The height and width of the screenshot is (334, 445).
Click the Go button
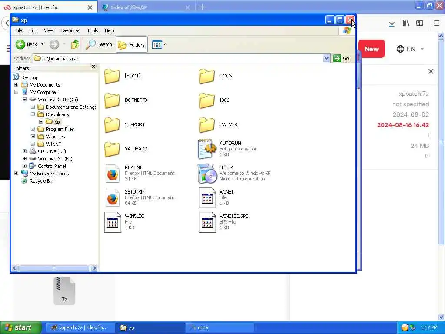coord(341,58)
